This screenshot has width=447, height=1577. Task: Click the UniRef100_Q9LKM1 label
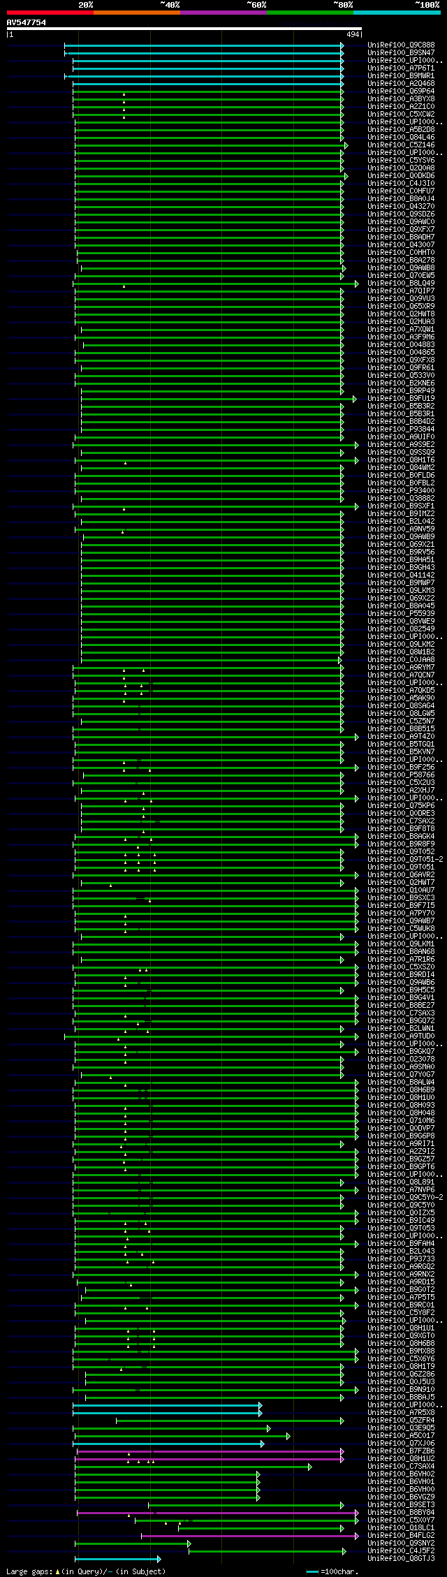[401, 944]
